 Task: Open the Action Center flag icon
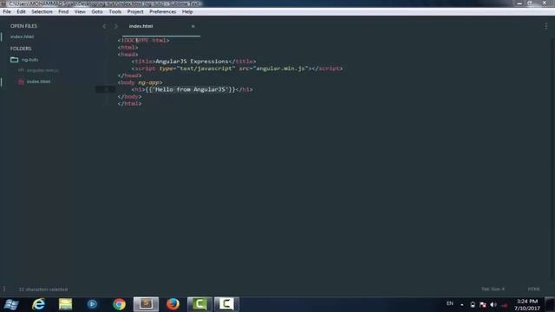coord(483,304)
